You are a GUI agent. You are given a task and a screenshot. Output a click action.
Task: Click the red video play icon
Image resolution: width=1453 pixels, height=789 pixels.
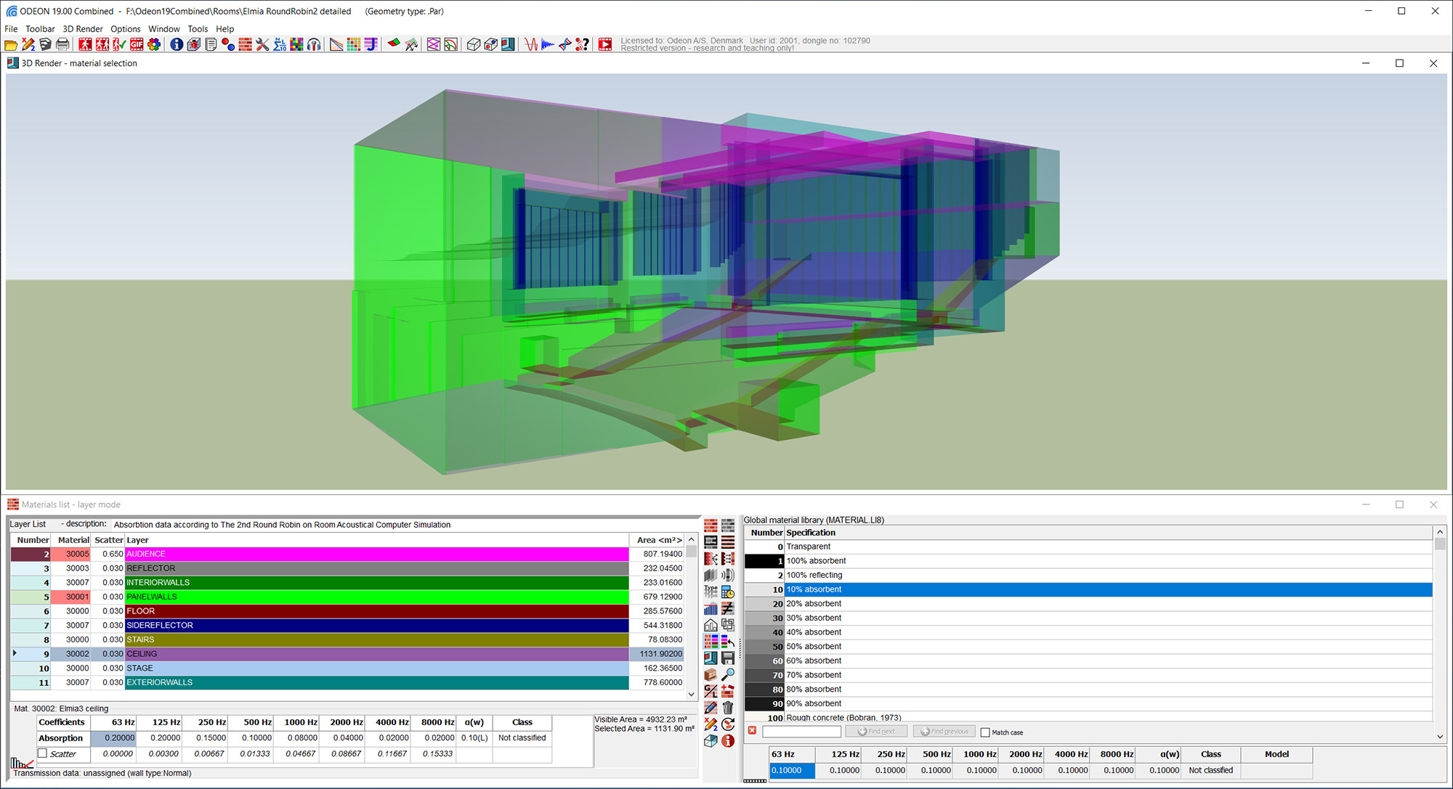point(604,45)
